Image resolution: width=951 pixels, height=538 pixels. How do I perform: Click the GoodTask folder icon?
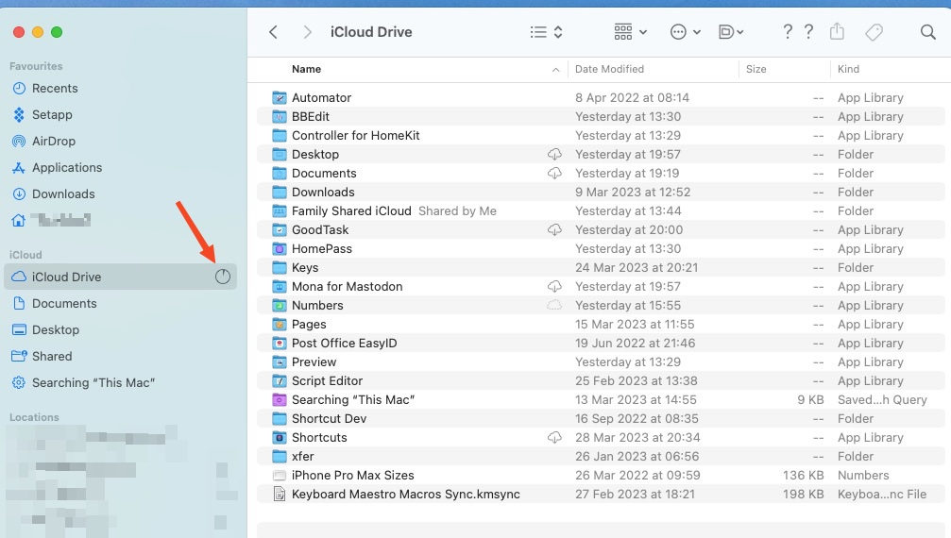pyautogui.click(x=279, y=229)
